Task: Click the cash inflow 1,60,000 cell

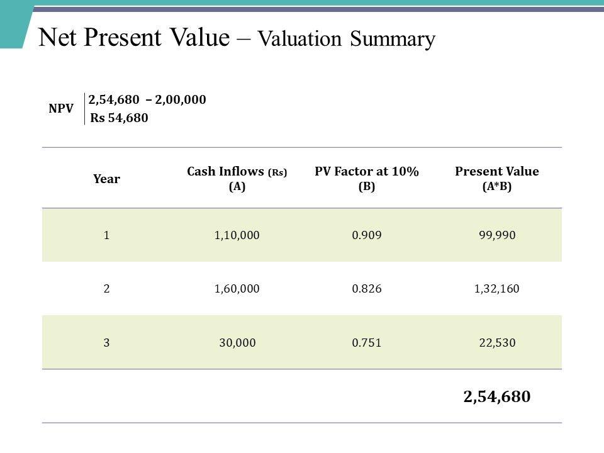Action: [237, 288]
